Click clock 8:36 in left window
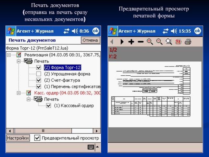 tap(84, 31)
